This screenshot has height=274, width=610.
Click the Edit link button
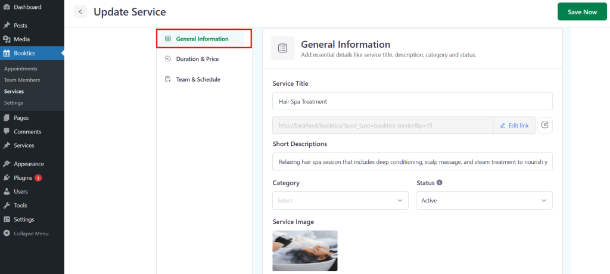[514, 125]
